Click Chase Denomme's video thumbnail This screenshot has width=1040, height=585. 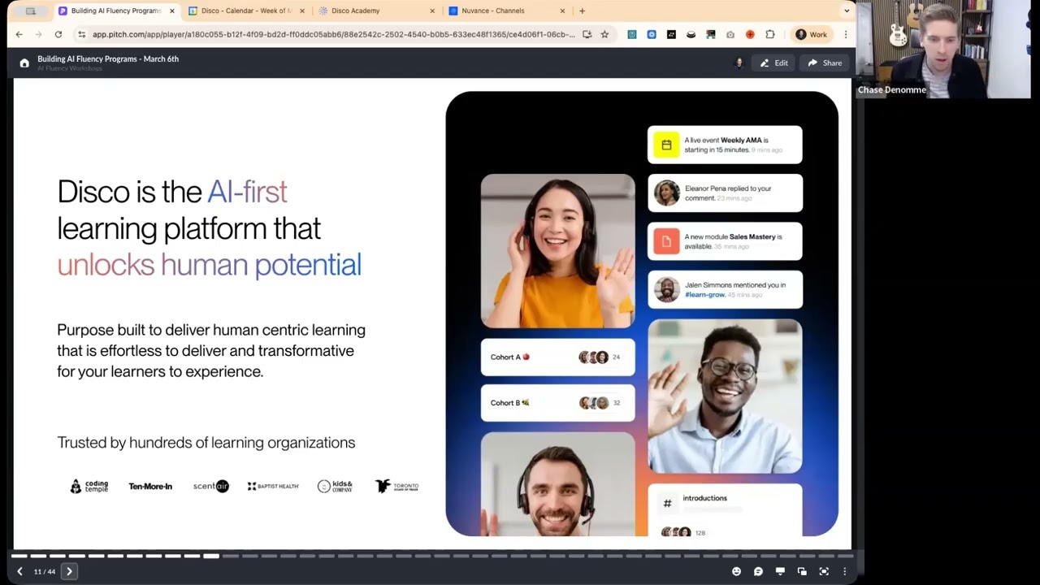tap(943, 50)
